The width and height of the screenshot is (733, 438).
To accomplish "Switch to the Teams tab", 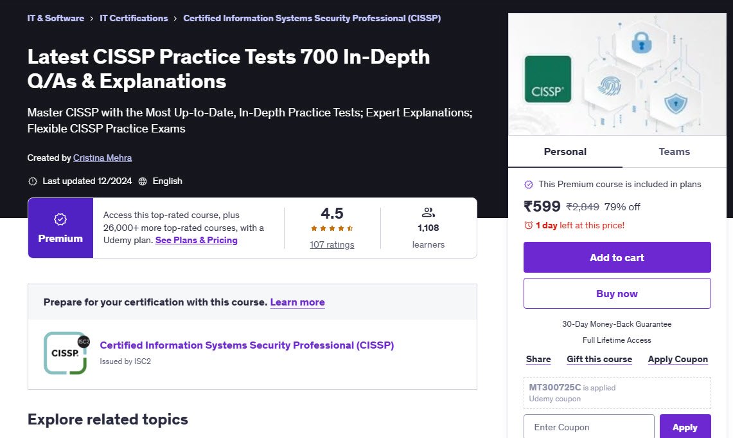I will 674,152.
